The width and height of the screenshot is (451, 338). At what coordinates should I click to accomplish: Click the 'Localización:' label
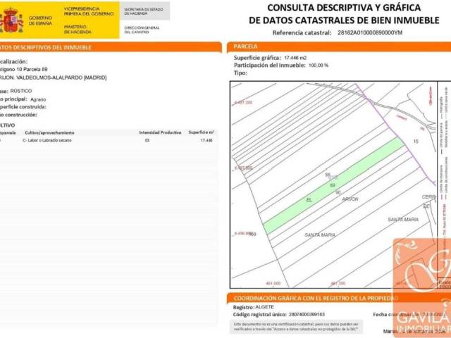point(13,61)
